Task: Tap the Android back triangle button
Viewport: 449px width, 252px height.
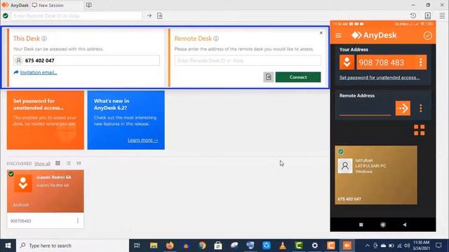Action: tap(404, 225)
